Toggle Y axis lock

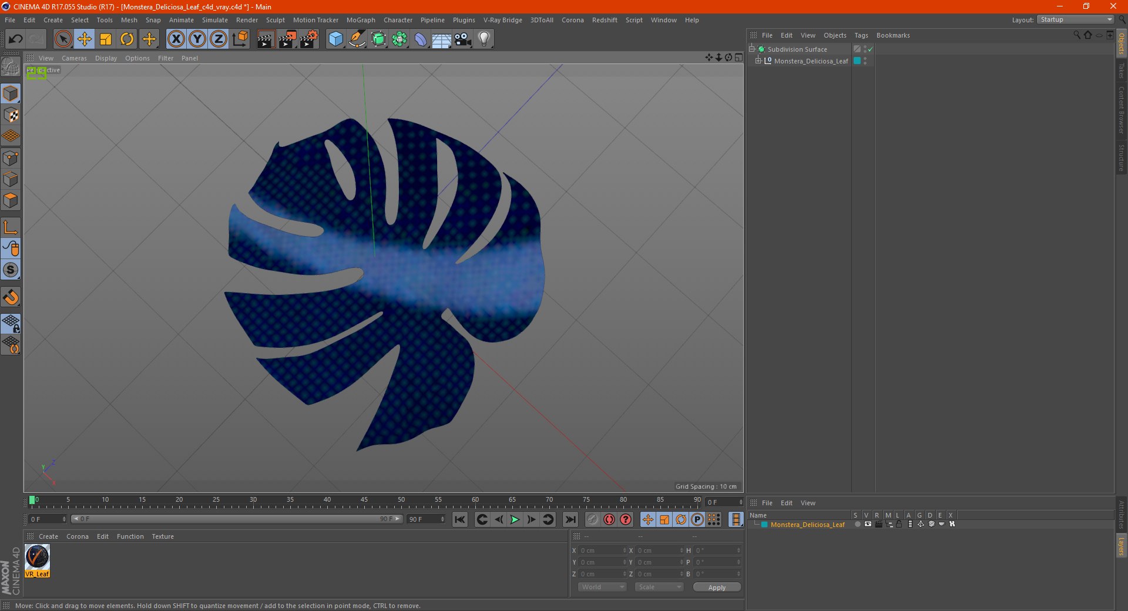197,39
